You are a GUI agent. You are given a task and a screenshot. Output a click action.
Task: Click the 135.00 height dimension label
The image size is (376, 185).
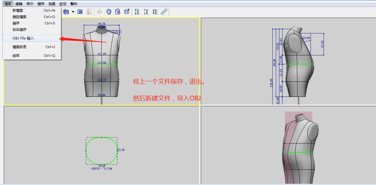point(271,82)
